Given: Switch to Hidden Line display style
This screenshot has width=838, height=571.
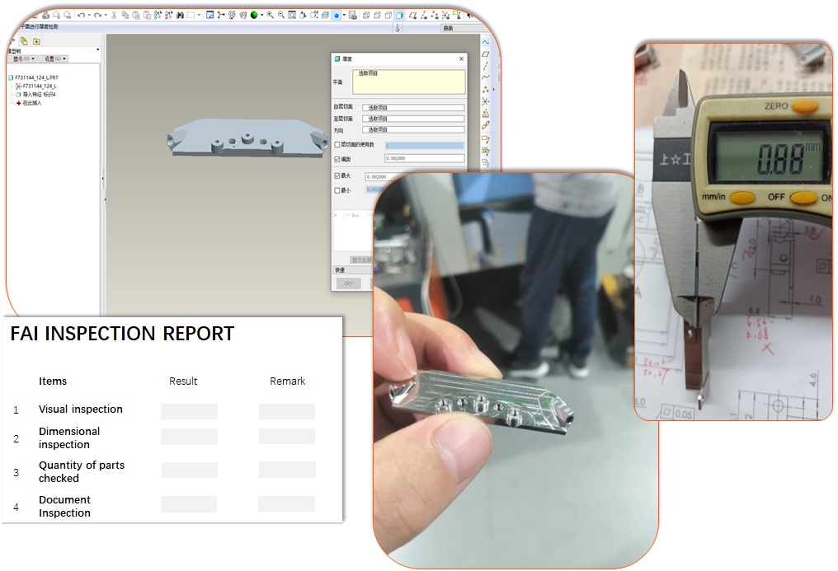Looking at the screenshot, I should point(377,15).
